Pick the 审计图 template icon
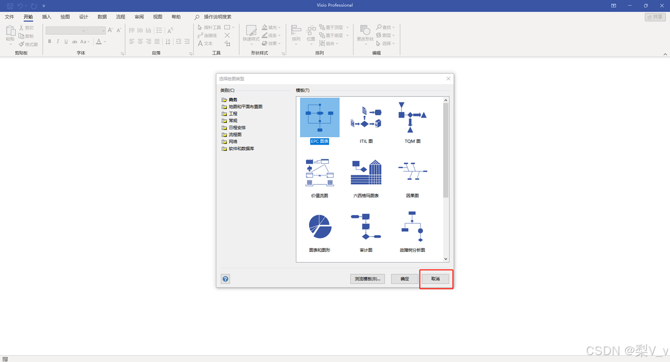Viewport: 670px width, 362px height. (x=366, y=226)
